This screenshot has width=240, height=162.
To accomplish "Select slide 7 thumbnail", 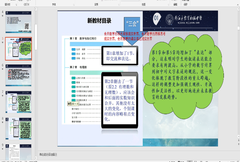I will (x=19, y=102).
